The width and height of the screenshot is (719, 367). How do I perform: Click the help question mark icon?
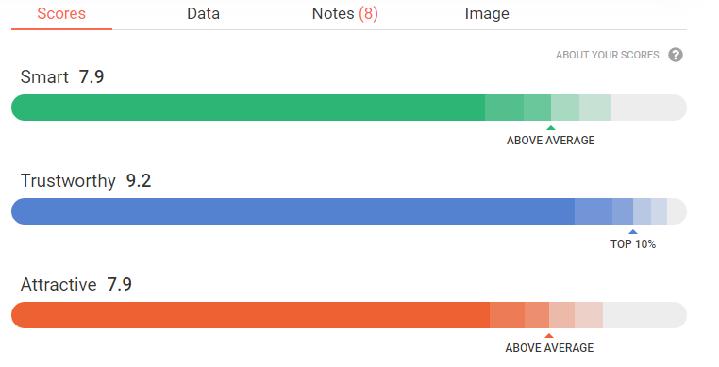(675, 55)
